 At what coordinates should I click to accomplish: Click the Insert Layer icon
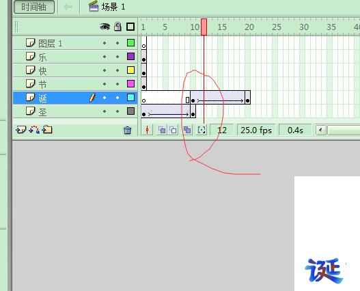click(21, 130)
